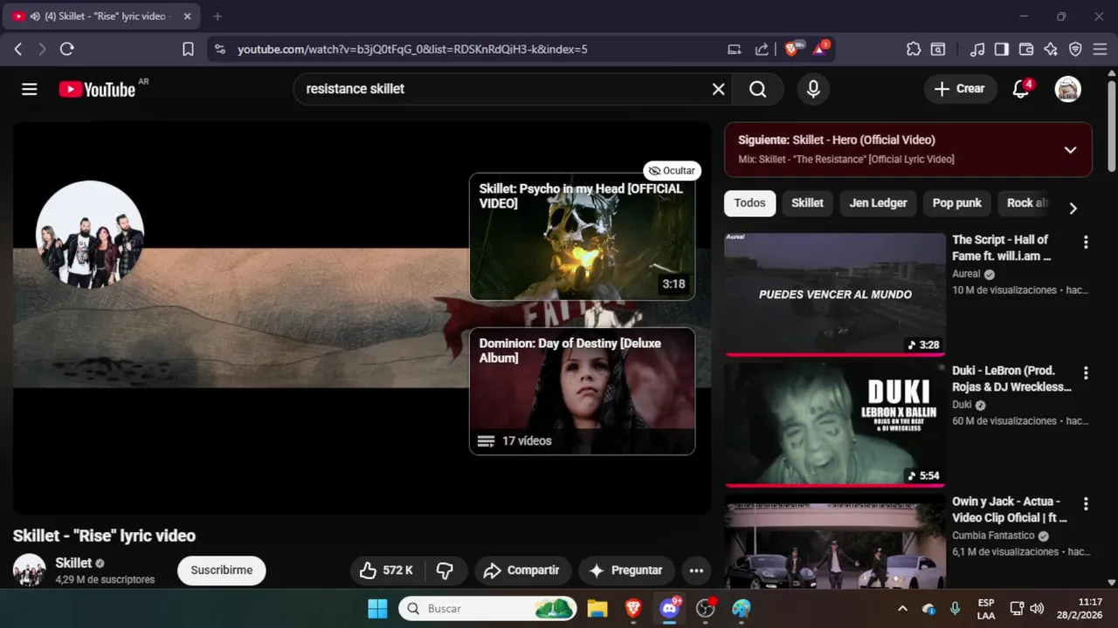Expand the Siguiente mix playlist panel

click(1070, 150)
